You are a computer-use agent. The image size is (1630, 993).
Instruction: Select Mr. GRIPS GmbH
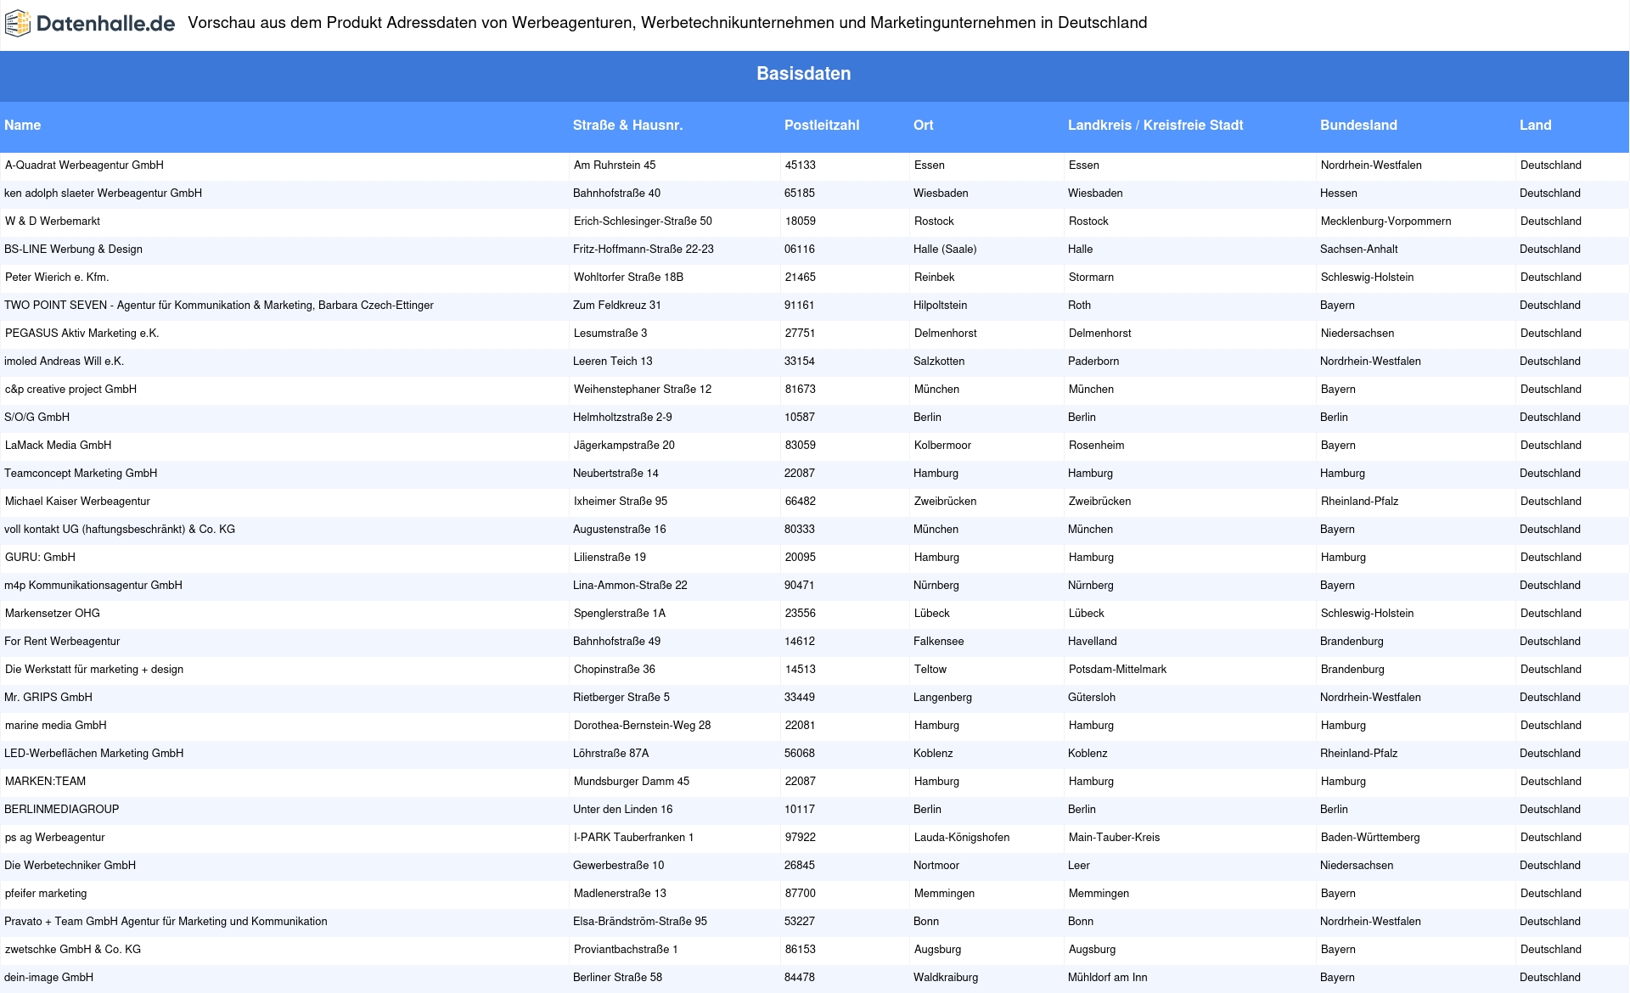click(48, 698)
